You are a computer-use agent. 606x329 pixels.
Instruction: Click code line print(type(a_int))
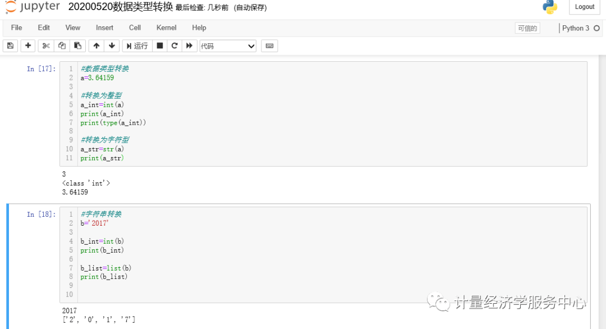[113, 122]
